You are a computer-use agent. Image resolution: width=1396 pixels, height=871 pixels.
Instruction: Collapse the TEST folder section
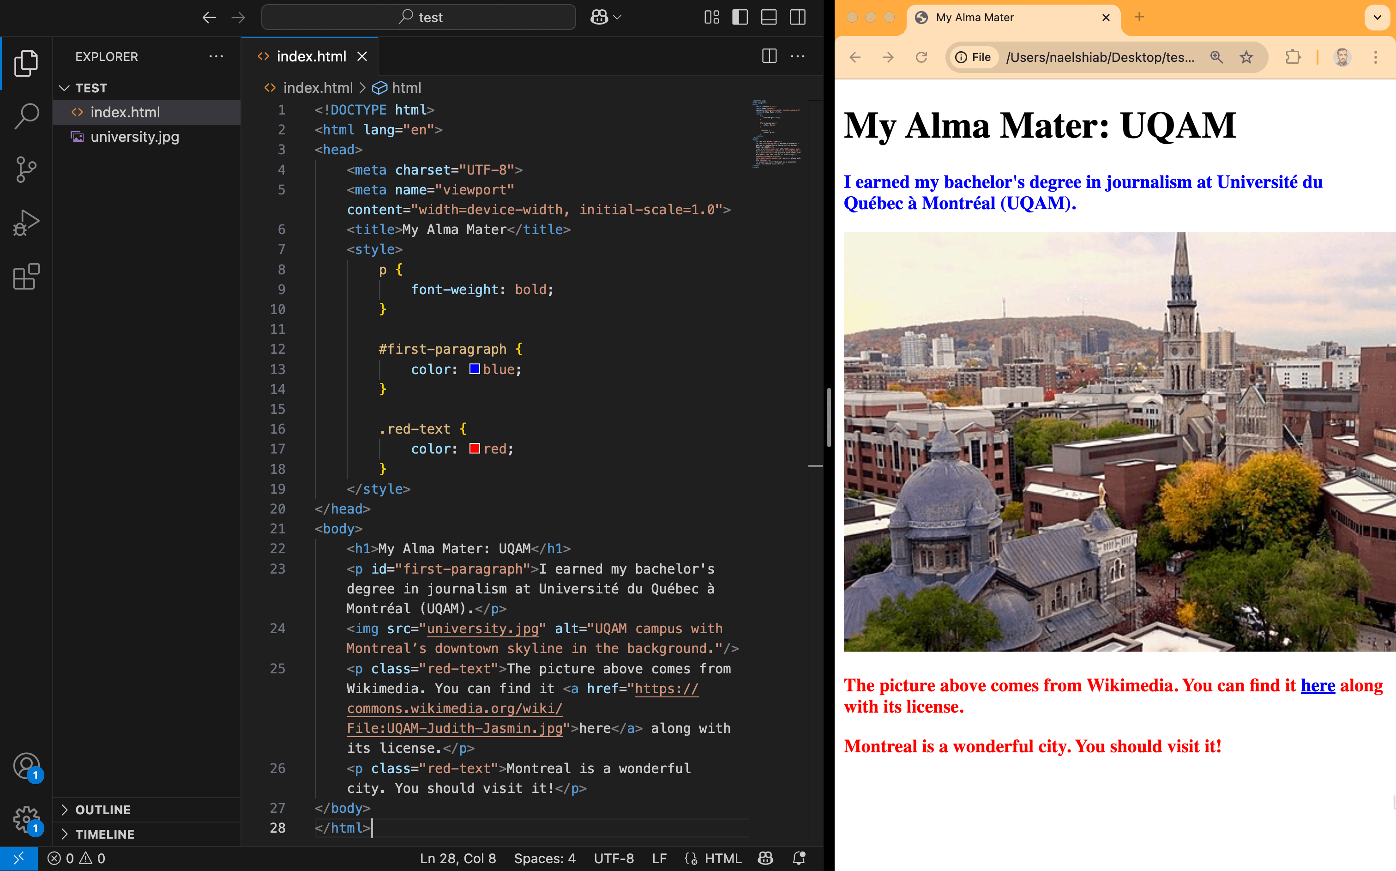tap(147, 88)
